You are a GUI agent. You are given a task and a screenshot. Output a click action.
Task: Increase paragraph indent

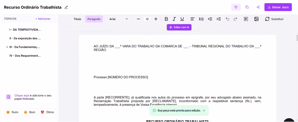point(219,19)
